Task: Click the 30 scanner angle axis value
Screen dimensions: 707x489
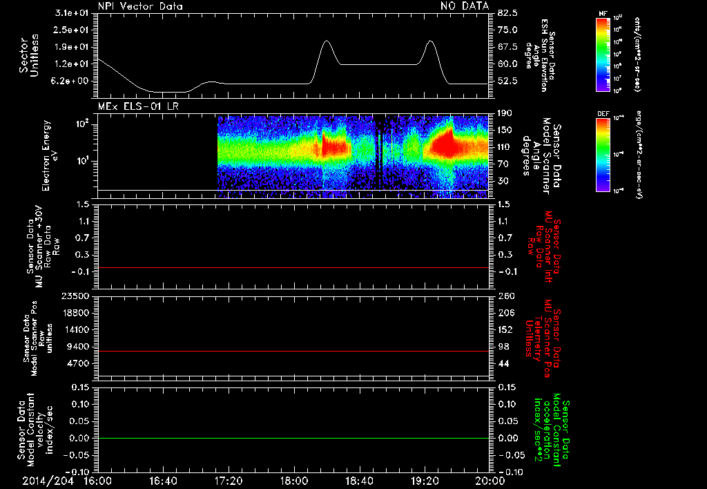Action: tap(502, 182)
